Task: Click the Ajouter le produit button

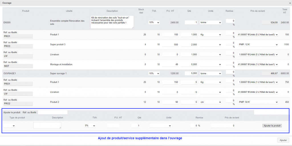Action: click(272, 126)
